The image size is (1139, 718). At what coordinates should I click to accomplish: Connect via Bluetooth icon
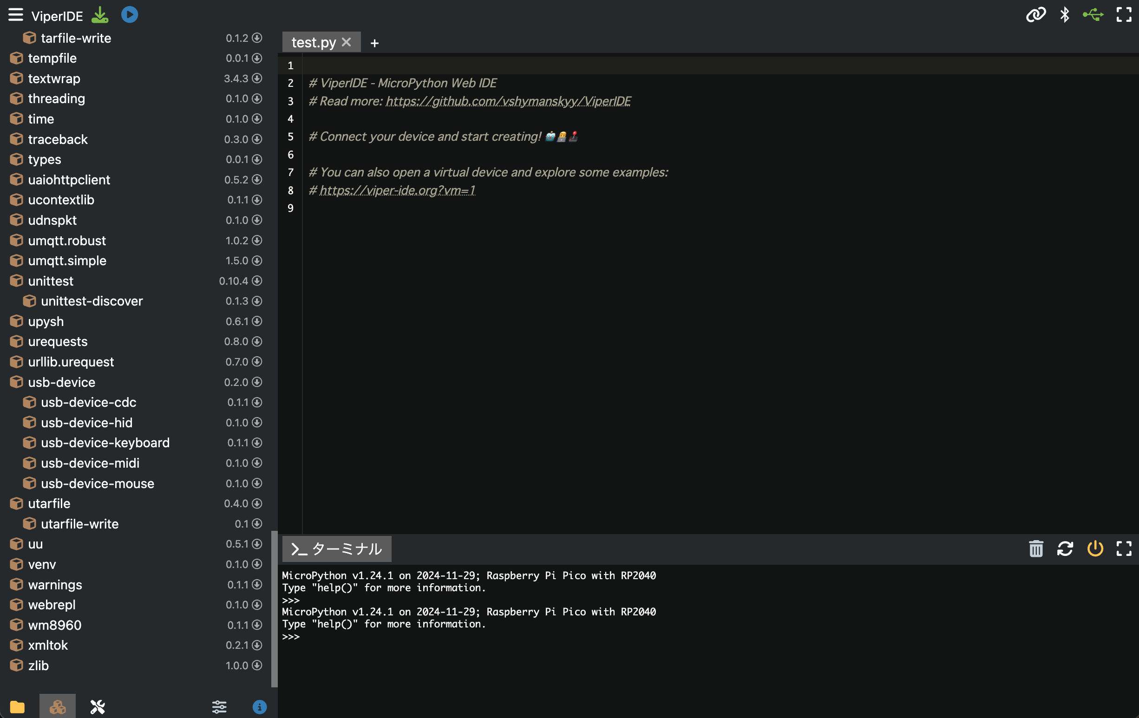click(x=1064, y=15)
